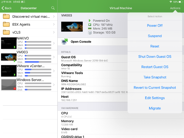Click VM003 title in detail pane
The height and width of the screenshot is (138, 184).
pos(67,15)
